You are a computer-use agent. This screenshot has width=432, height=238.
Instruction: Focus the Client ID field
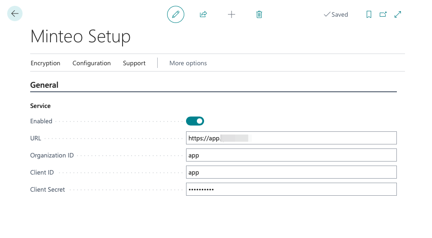[291, 172]
